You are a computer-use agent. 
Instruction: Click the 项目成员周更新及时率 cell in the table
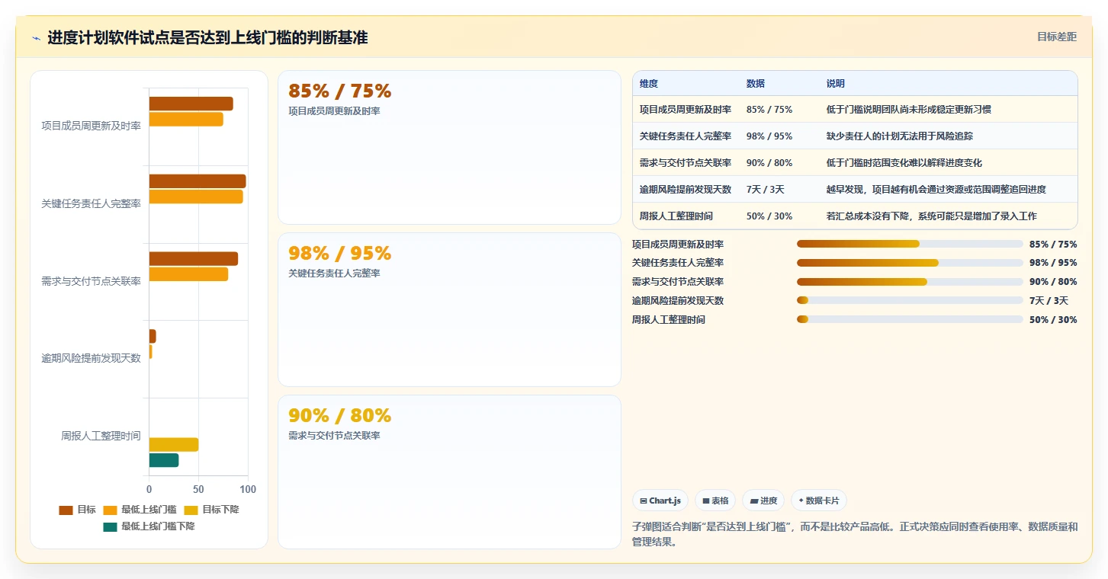(686, 110)
